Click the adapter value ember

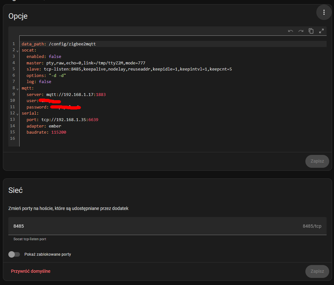(x=55, y=126)
